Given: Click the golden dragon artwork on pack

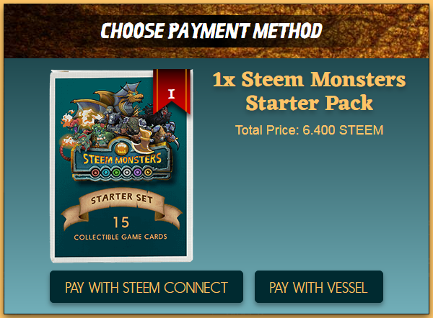Looking at the screenshot, I should [116, 98].
